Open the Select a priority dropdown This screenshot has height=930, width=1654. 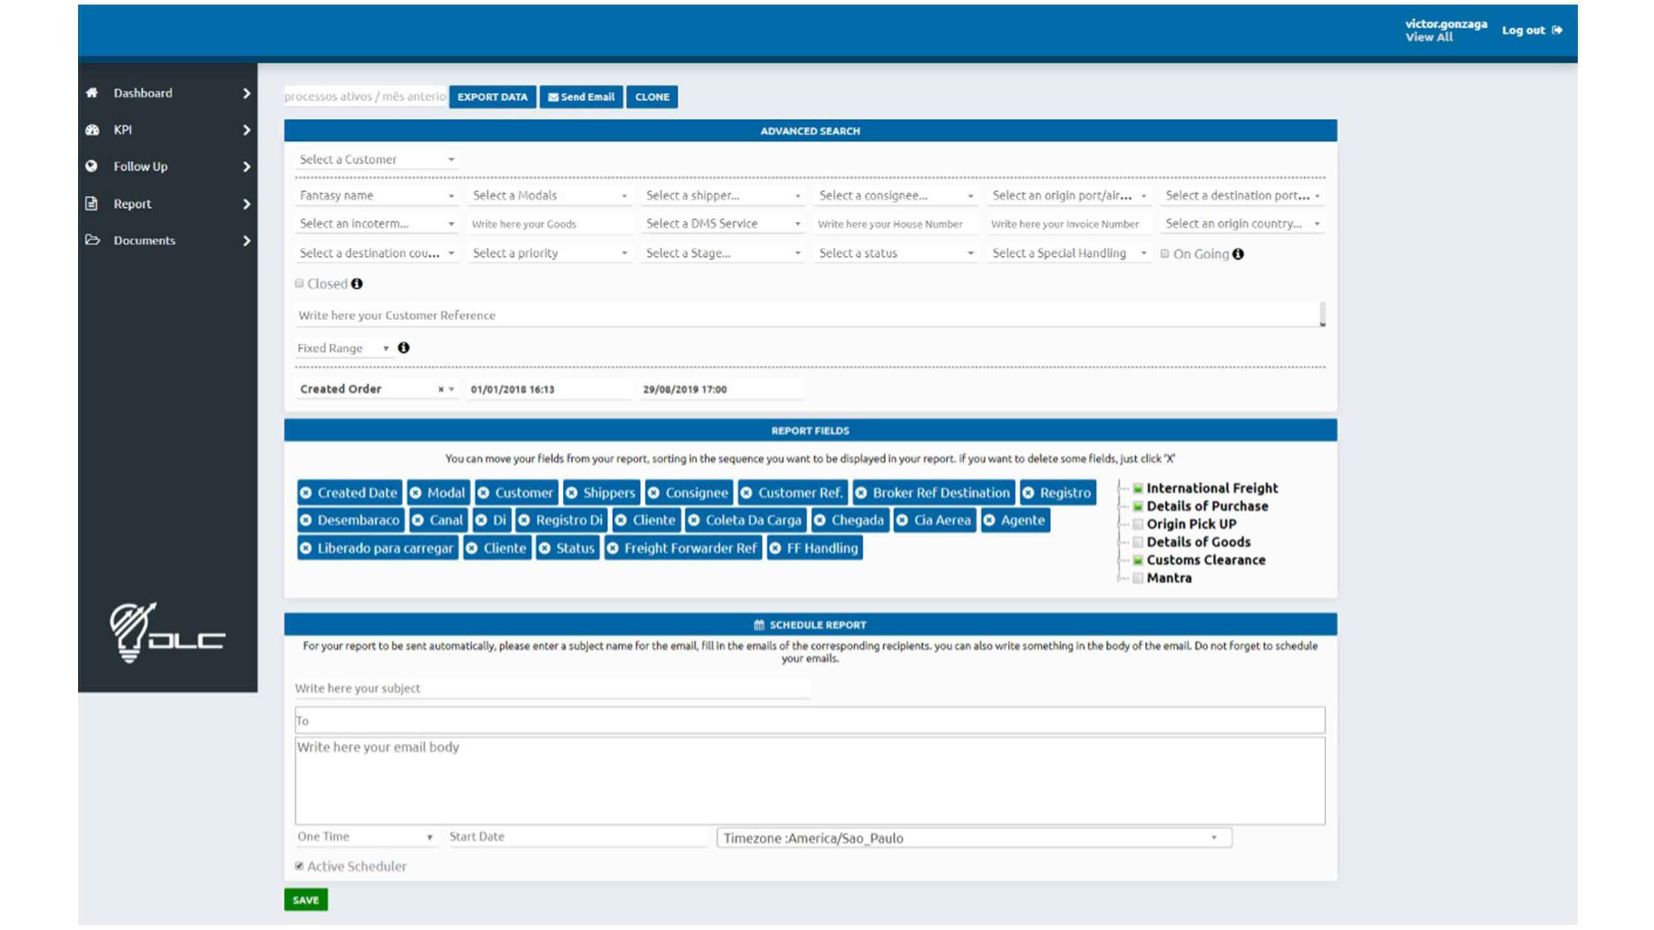[550, 253]
